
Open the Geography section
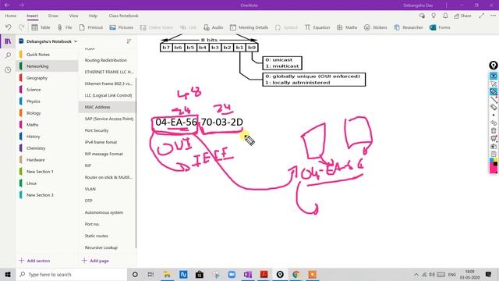tap(48, 78)
